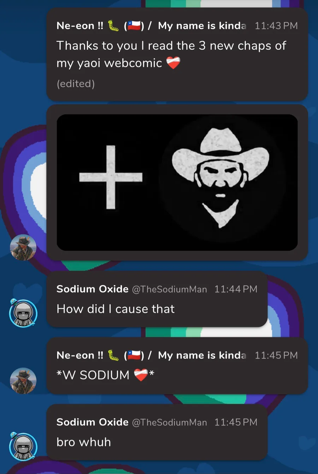Select the 'Thanks to you I read' message text

point(171,54)
